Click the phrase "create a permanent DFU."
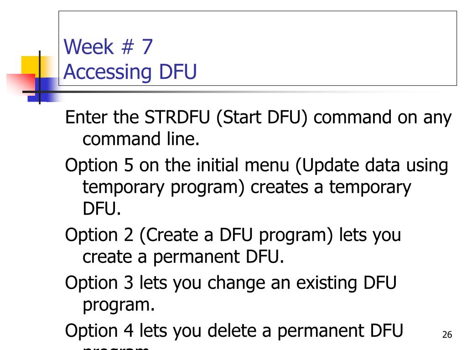This screenshot has height=350, width=467. coord(183,257)
